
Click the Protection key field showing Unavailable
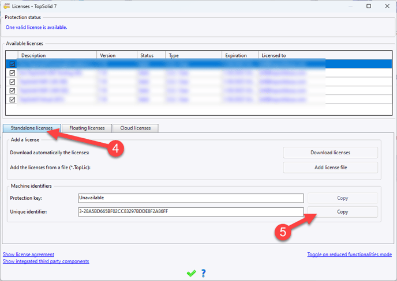pyautogui.click(x=191, y=198)
